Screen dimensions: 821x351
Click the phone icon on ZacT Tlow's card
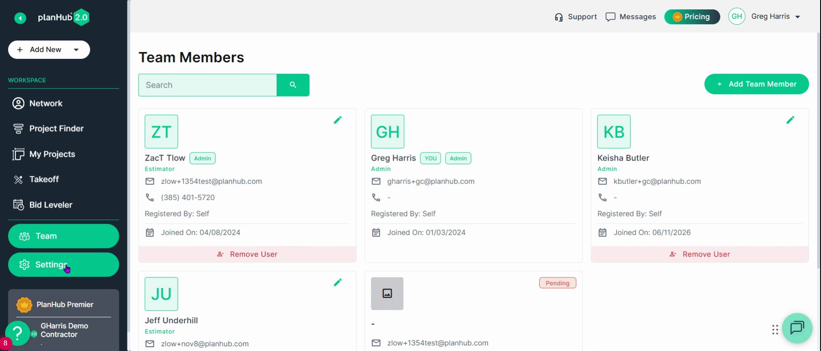(150, 197)
